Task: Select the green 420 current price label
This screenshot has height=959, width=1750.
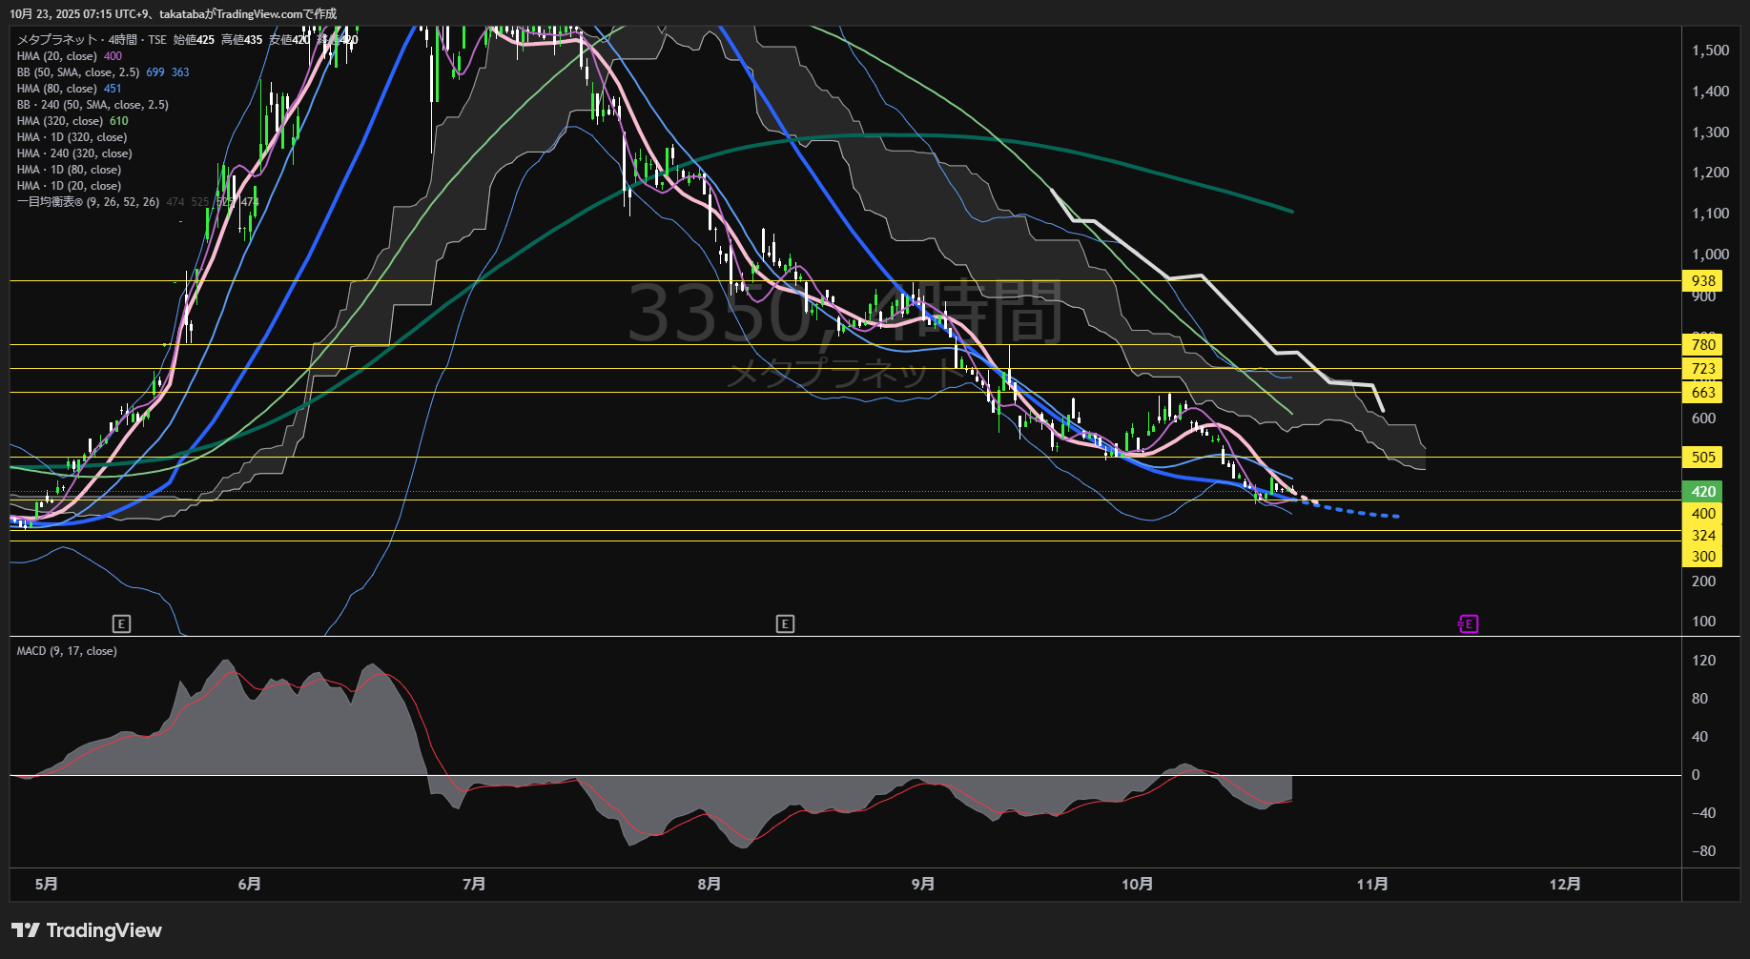Action: point(1702,492)
